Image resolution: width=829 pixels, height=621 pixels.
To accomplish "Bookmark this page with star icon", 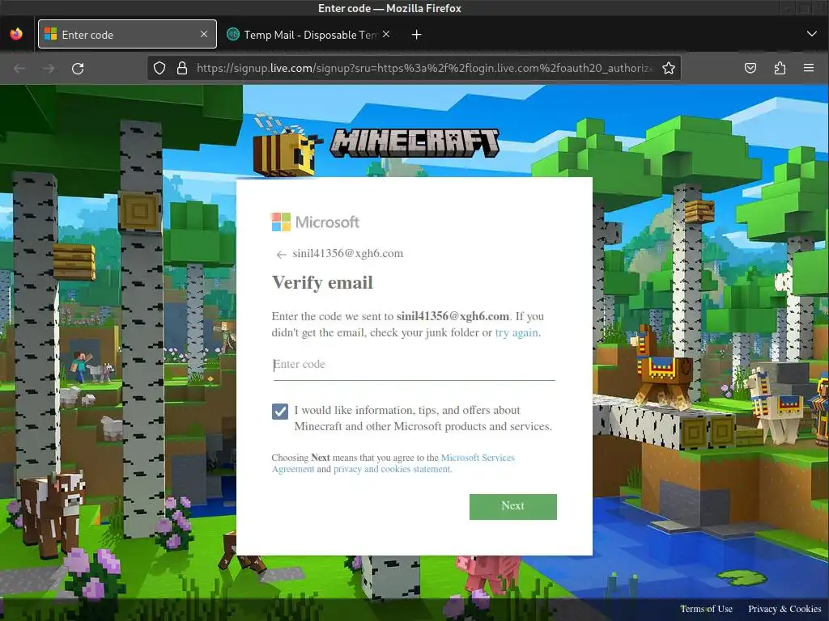I will (x=668, y=68).
